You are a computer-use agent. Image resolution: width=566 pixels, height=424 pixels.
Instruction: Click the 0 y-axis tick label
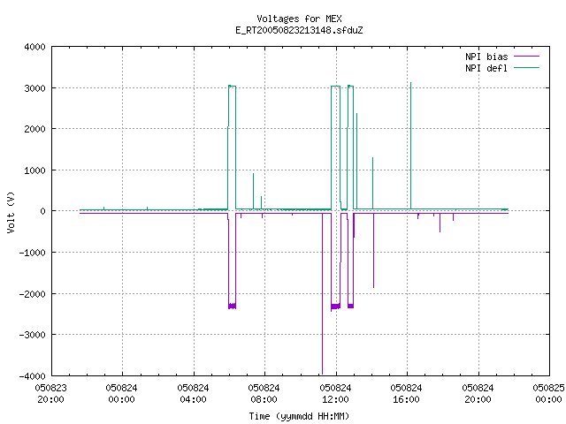point(43,211)
